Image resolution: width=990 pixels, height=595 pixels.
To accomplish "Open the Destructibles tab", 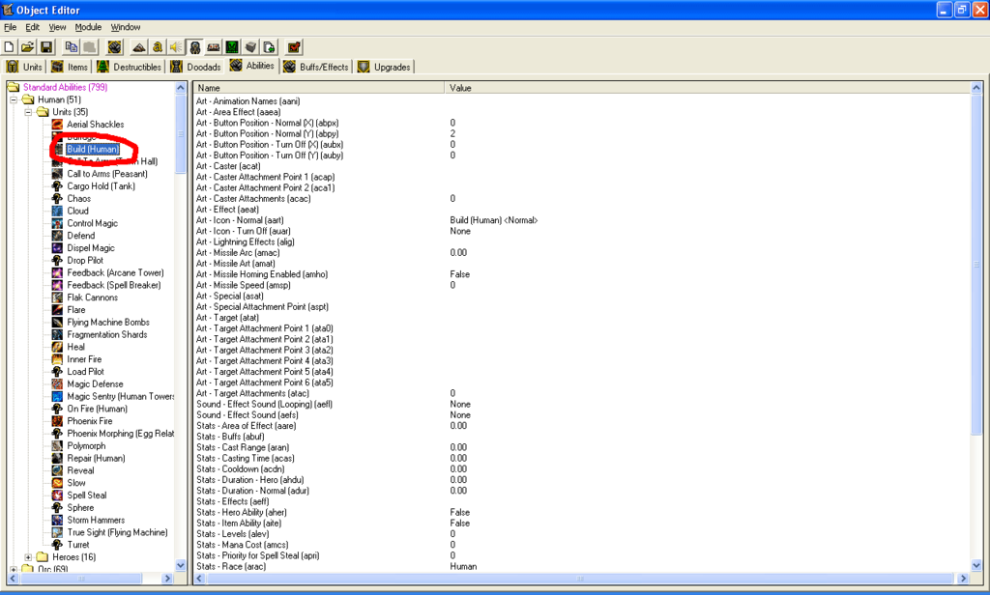I will coord(129,67).
